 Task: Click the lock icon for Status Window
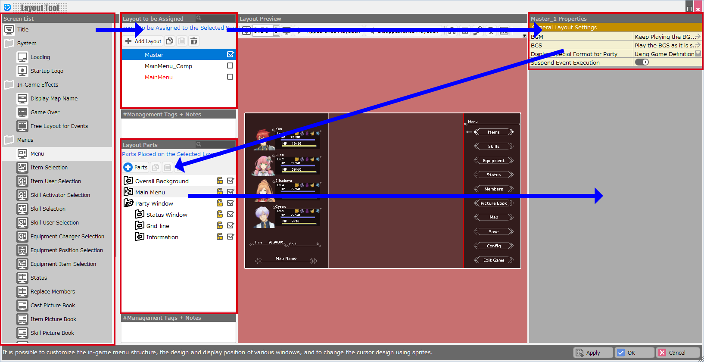[x=220, y=214]
